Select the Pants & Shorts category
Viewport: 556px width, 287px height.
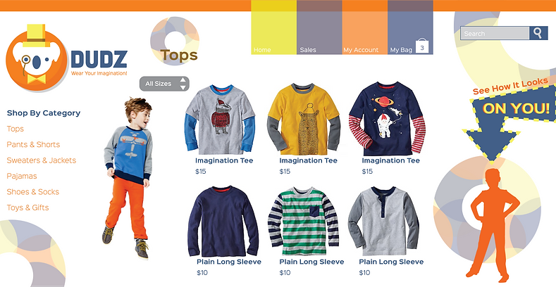pos(33,144)
